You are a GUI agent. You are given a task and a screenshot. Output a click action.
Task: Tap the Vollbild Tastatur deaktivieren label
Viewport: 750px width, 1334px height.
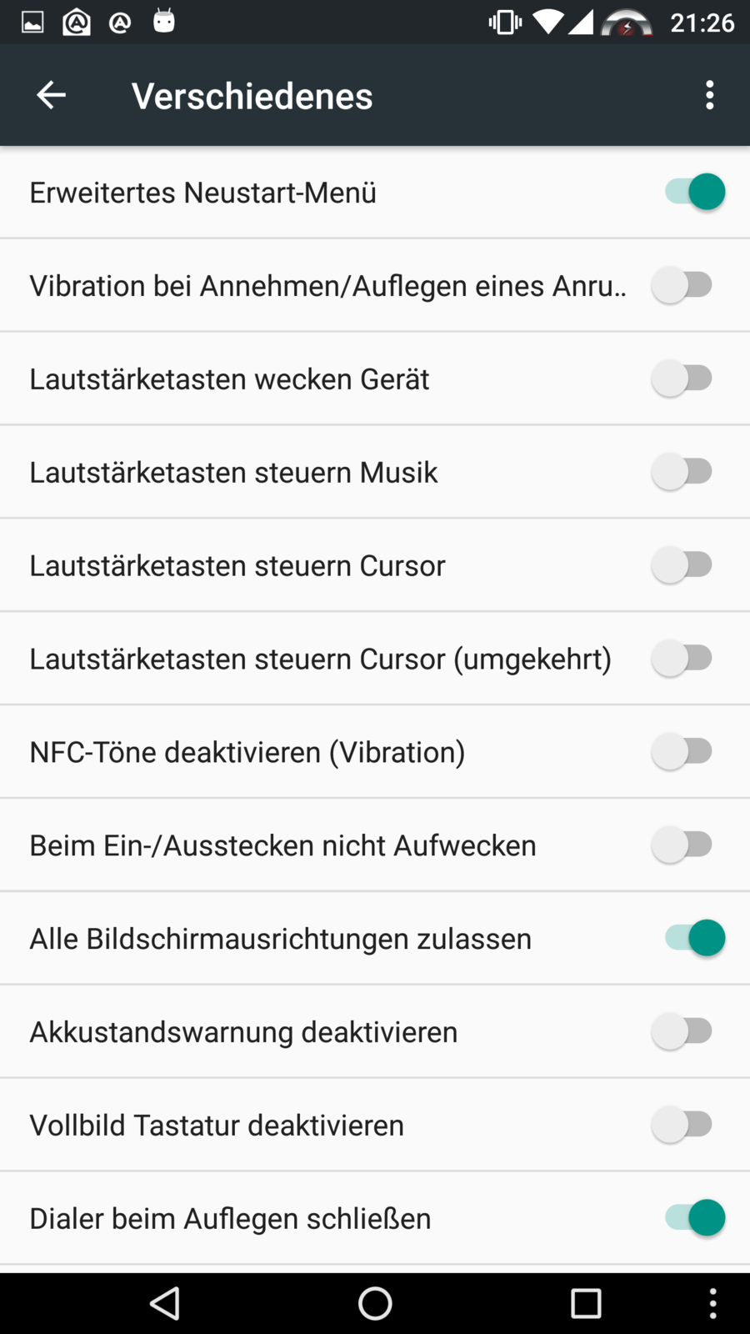click(x=217, y=1126)
